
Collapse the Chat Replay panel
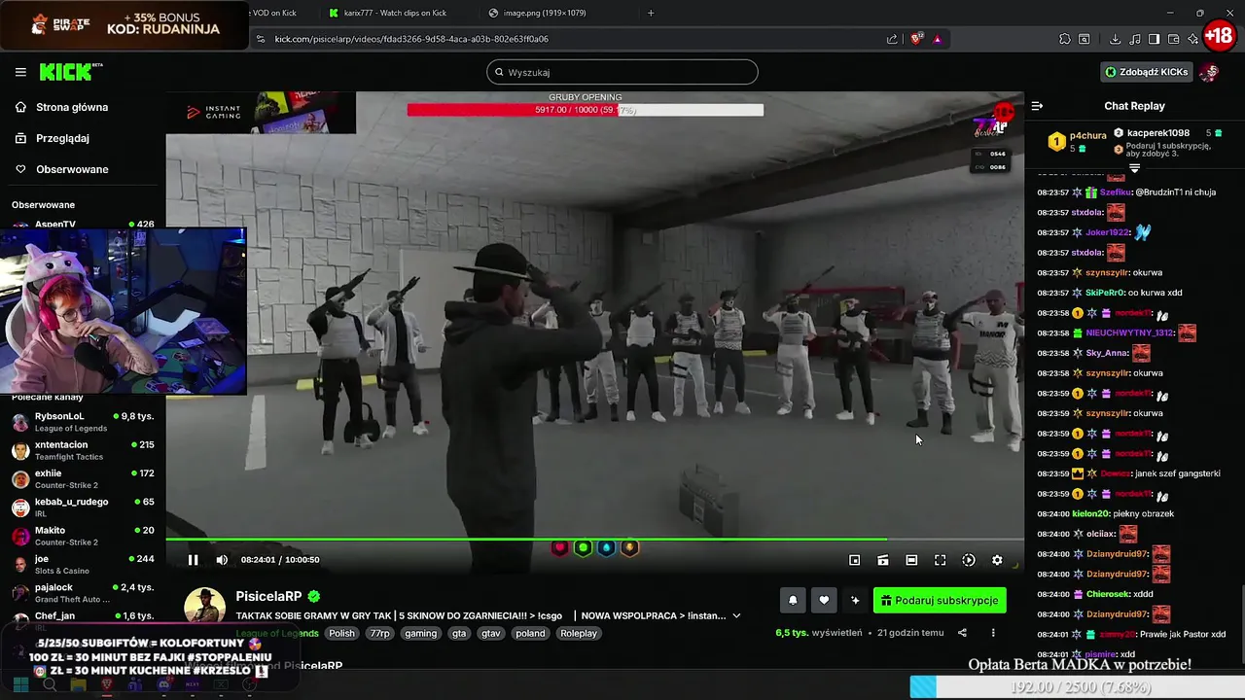[1037, 106]
